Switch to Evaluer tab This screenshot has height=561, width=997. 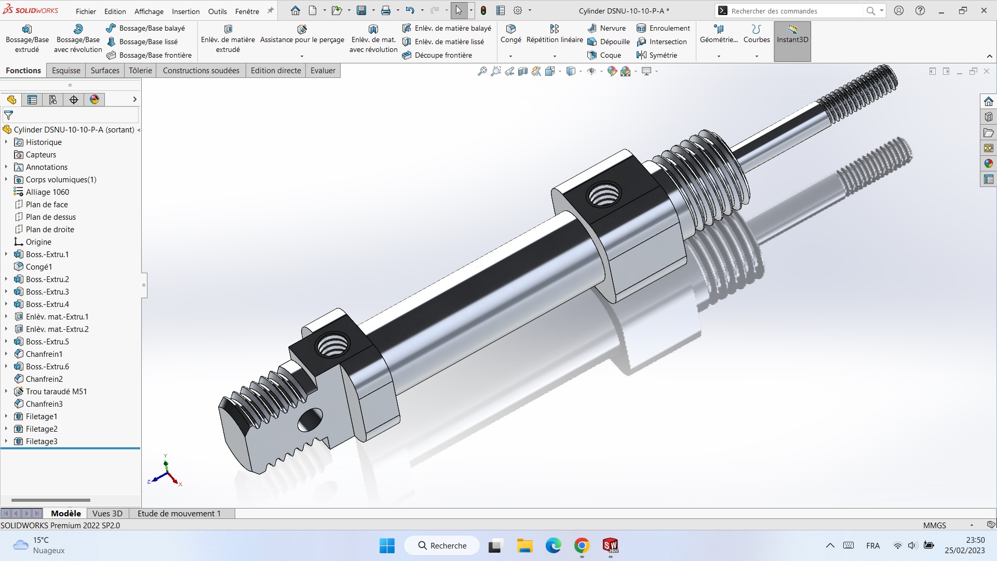[323, 71]
